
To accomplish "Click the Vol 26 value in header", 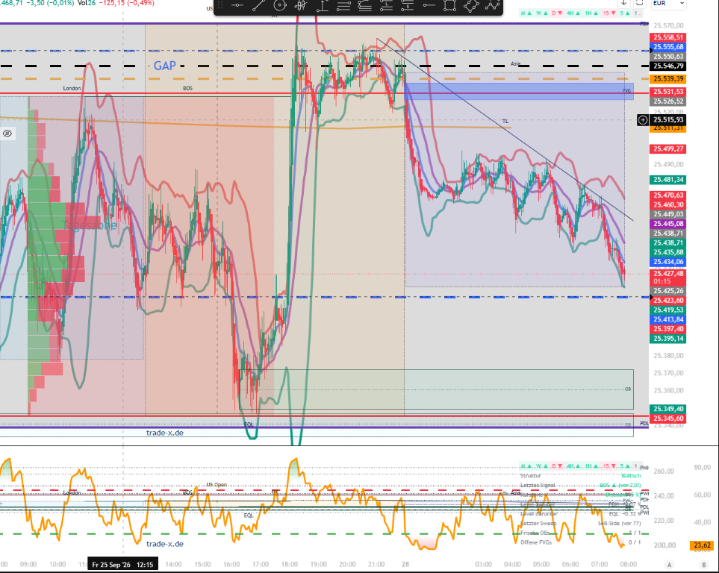I will coord(86,3).
